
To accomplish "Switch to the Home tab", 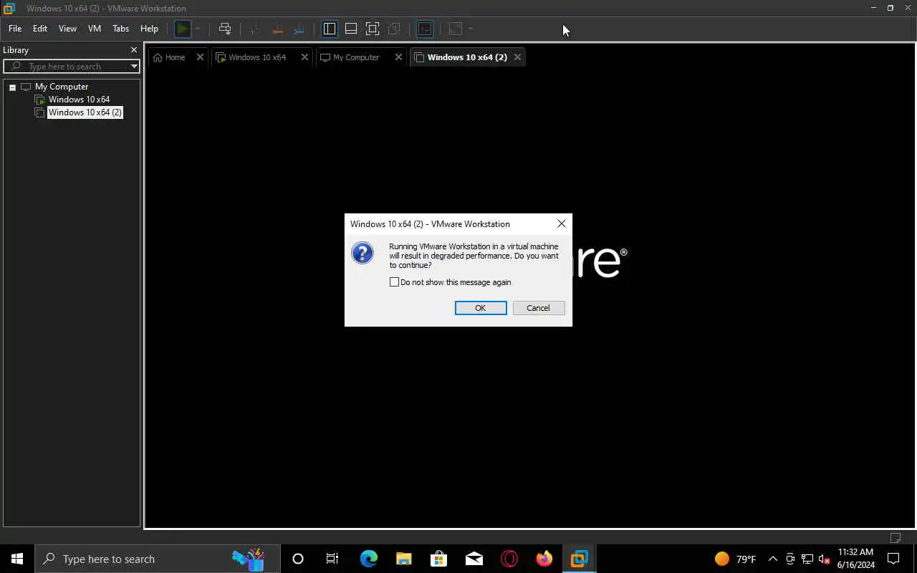I will click(175, 57).
